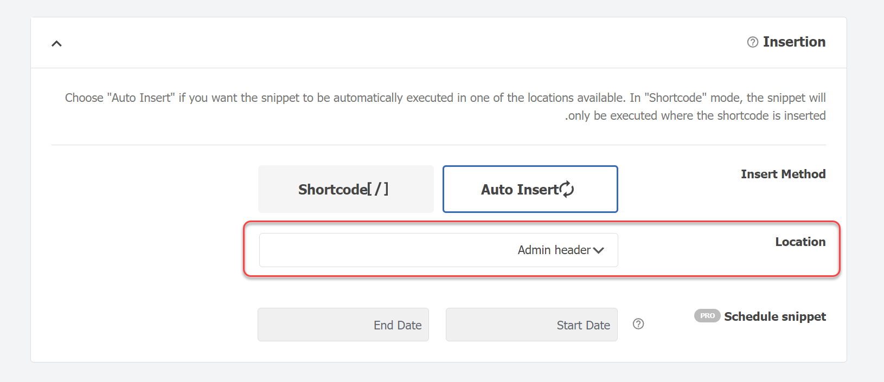Click the End Date field
This screenshot has width=884, height=382.
[343, 325]
